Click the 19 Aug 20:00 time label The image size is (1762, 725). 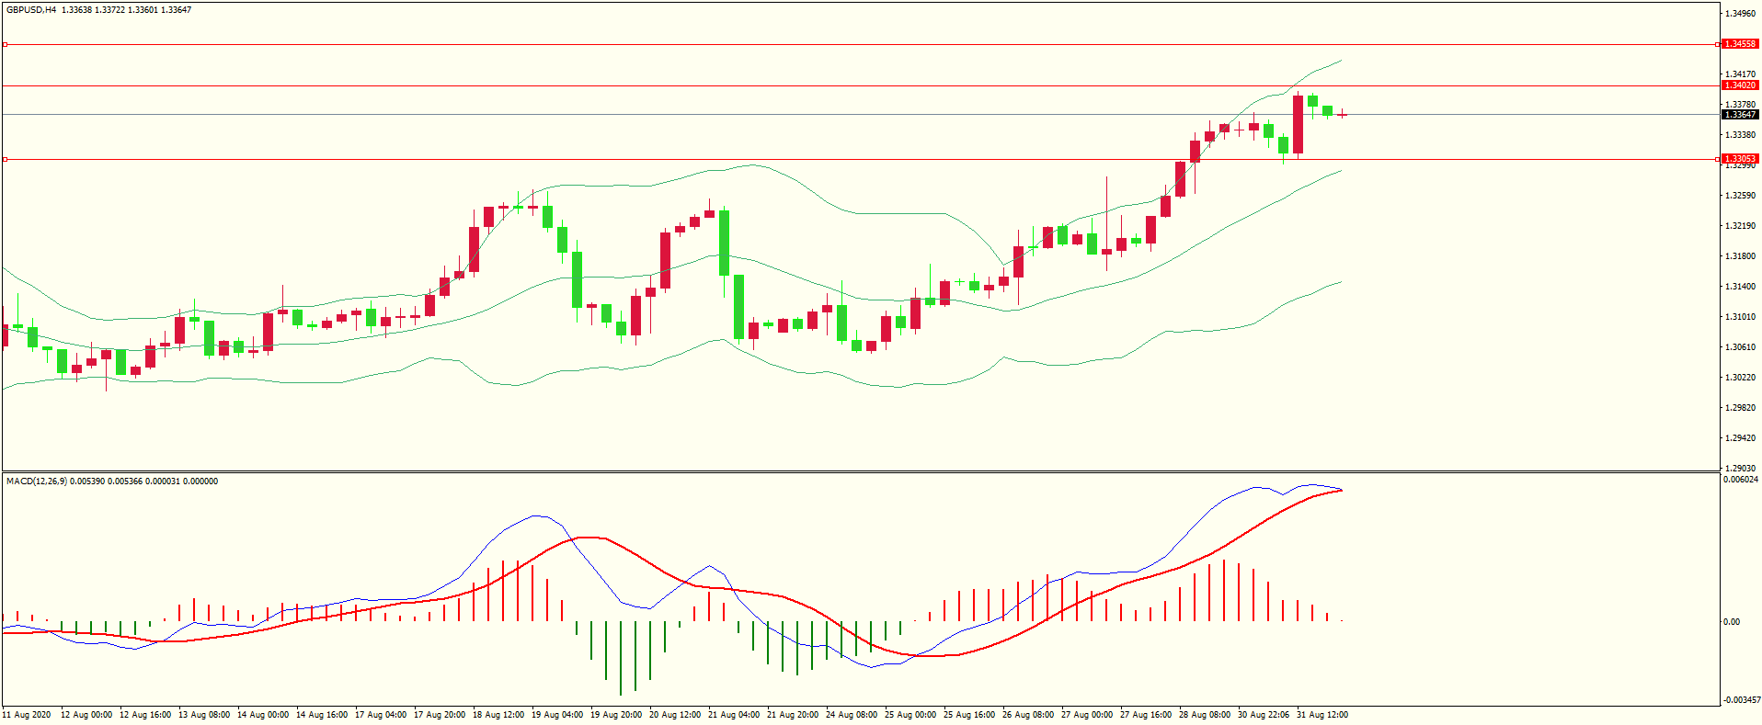[x=616, y=715]
